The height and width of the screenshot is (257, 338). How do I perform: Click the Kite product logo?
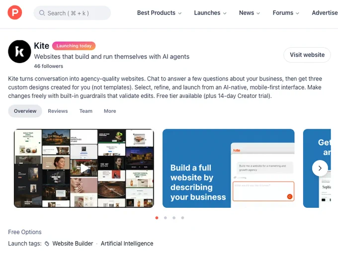pos(19,52)
